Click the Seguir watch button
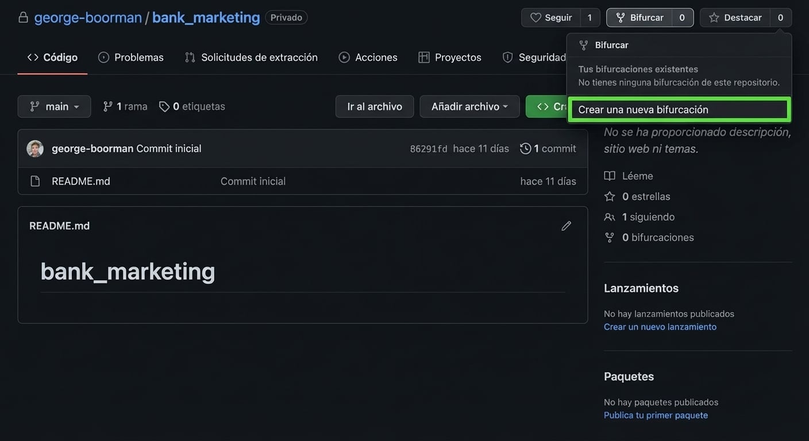The height and width of the screenshot is (441, 809). (x=551, y=18)
